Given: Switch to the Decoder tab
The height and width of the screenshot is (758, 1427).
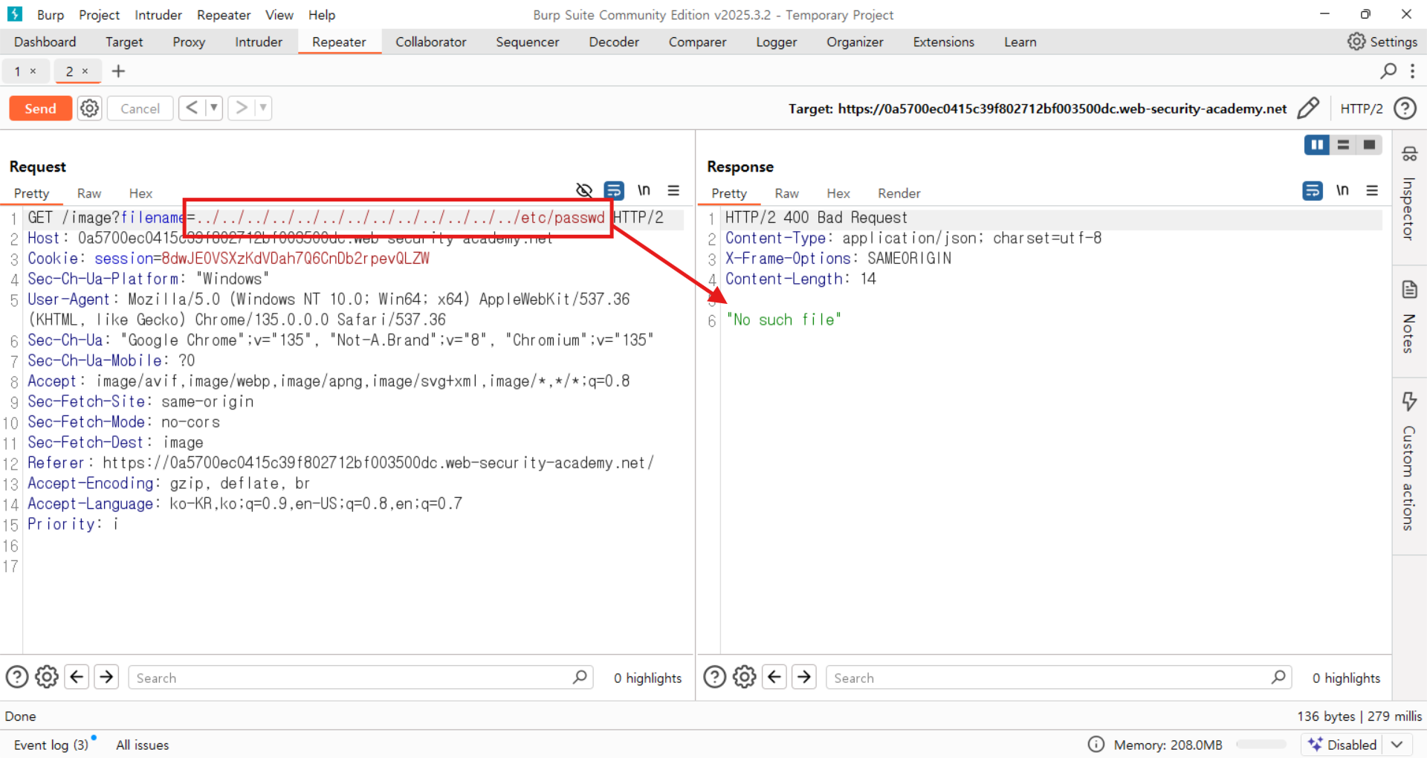Looking at the screenshot, I should [x=614, y=42].
